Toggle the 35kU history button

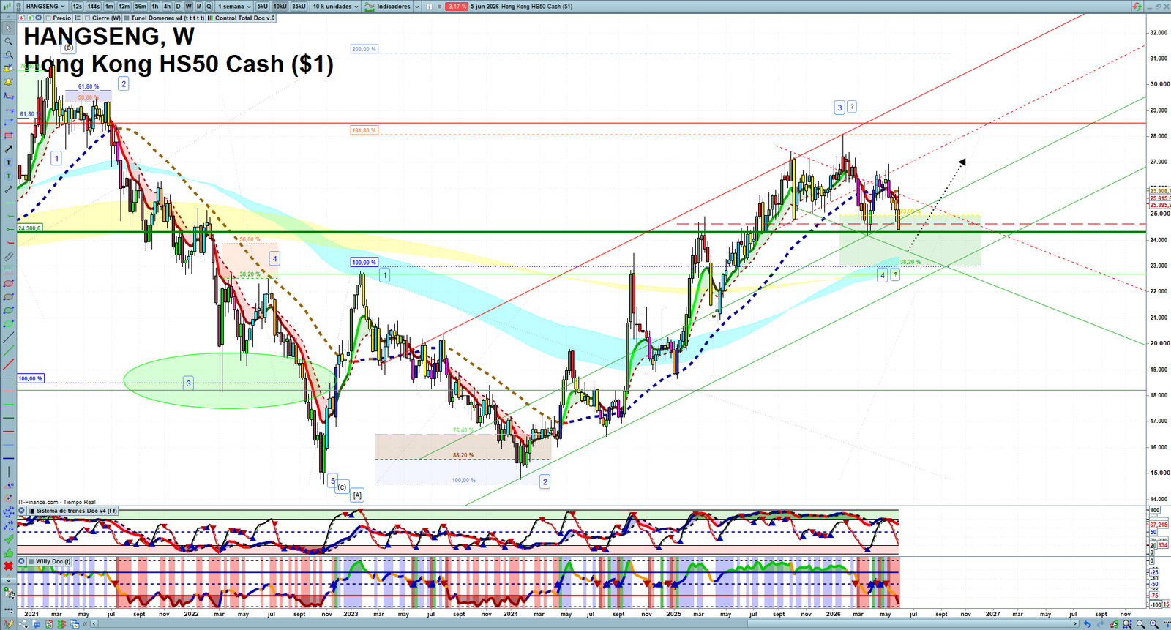click(x=299, y=6)
